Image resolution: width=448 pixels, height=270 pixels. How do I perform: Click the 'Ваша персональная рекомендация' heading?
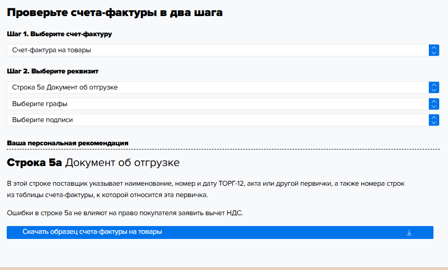[x=67, y=143]
